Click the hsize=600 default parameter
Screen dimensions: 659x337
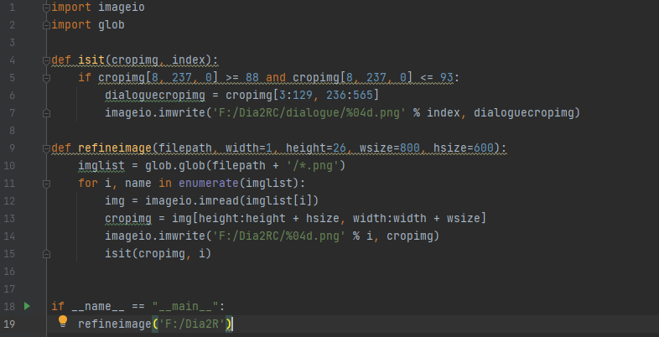464,148
